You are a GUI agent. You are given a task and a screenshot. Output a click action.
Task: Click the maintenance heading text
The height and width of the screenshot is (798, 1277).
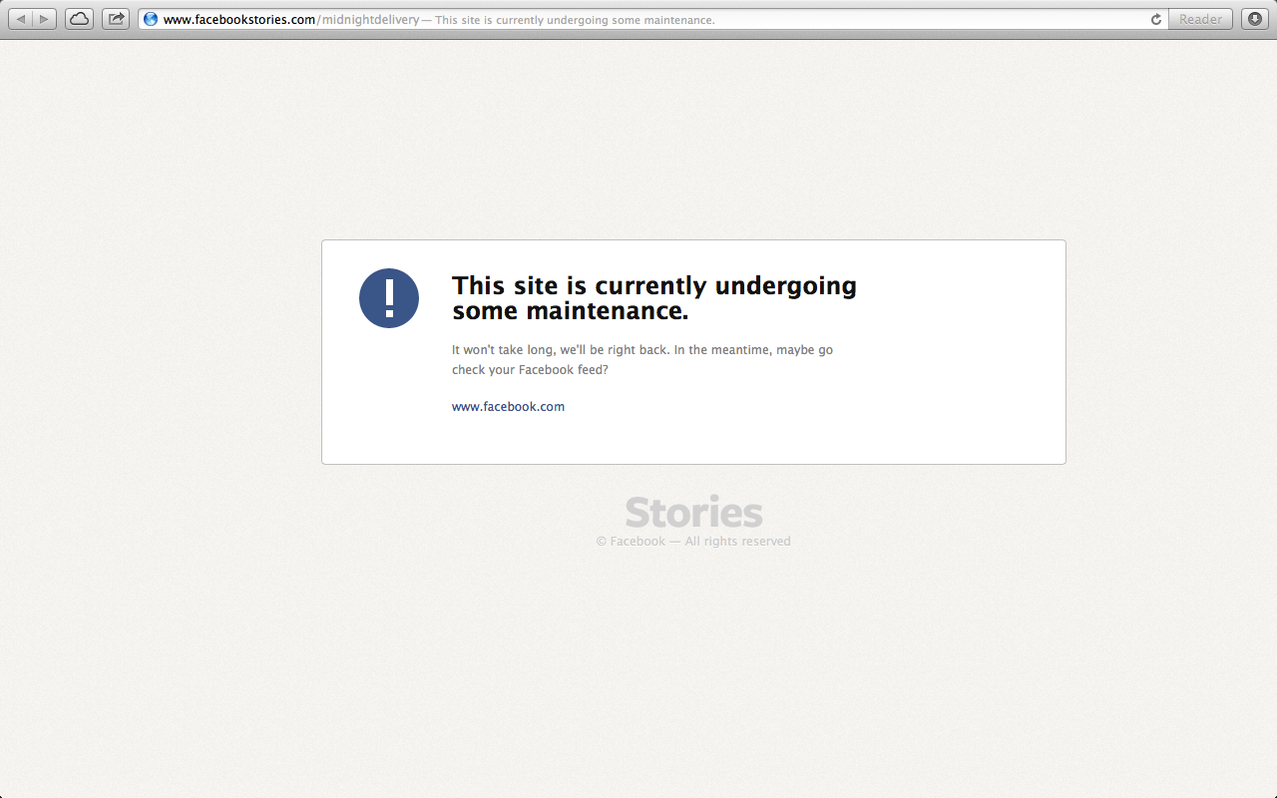pos(653,298)
